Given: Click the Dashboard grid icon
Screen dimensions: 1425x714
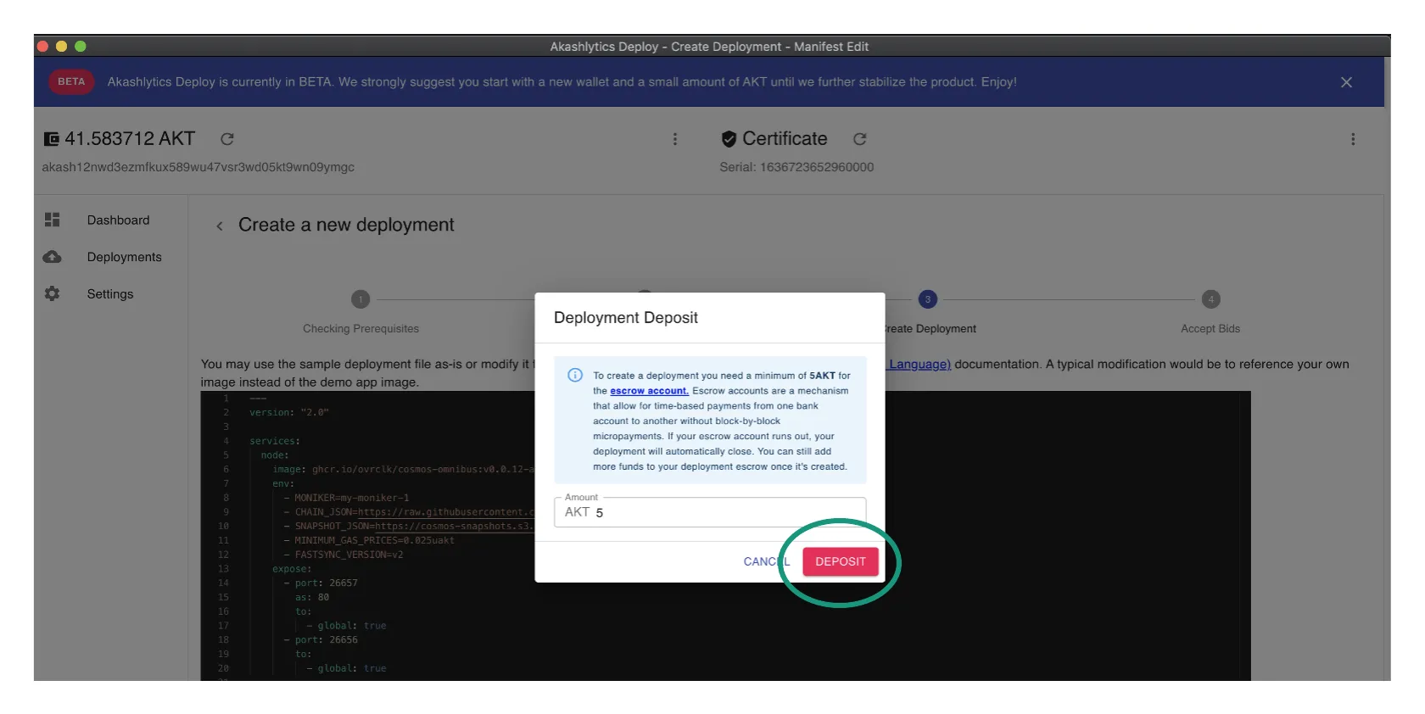Looking at the screenshot, I should 53,220.
